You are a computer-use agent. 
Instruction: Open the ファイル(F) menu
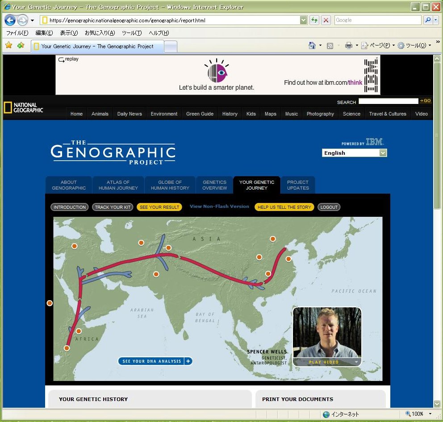tap(17, 33)
